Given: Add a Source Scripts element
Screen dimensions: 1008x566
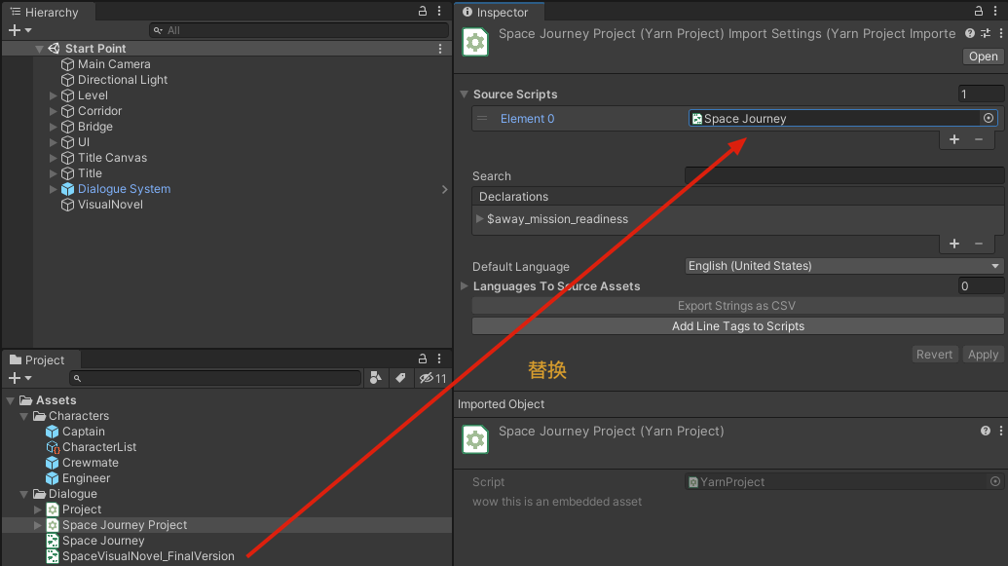Looking at the screenshot, I should pos(954,139).
